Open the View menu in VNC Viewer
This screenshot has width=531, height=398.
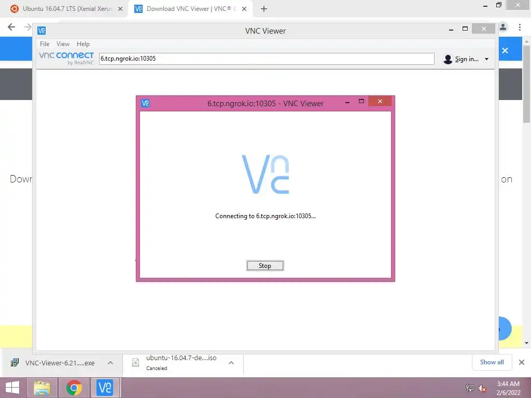click(x=63, y=44)
